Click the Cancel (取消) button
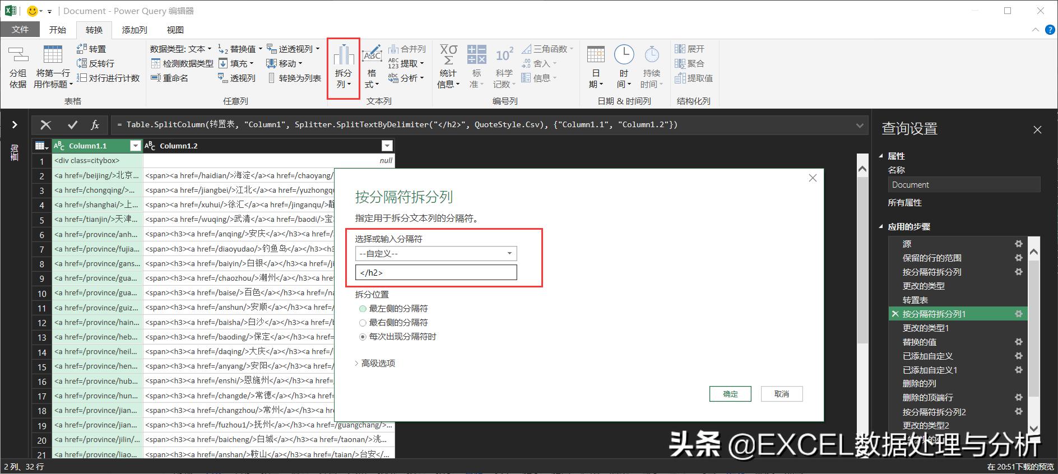Image resolution: width=1058 pixels, height=474 pixels. click(x=782, y=394)
